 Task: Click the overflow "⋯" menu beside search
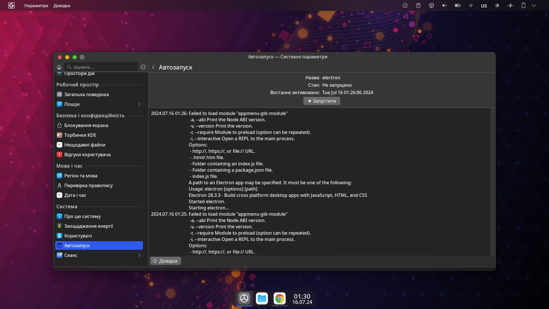[143, 67]
